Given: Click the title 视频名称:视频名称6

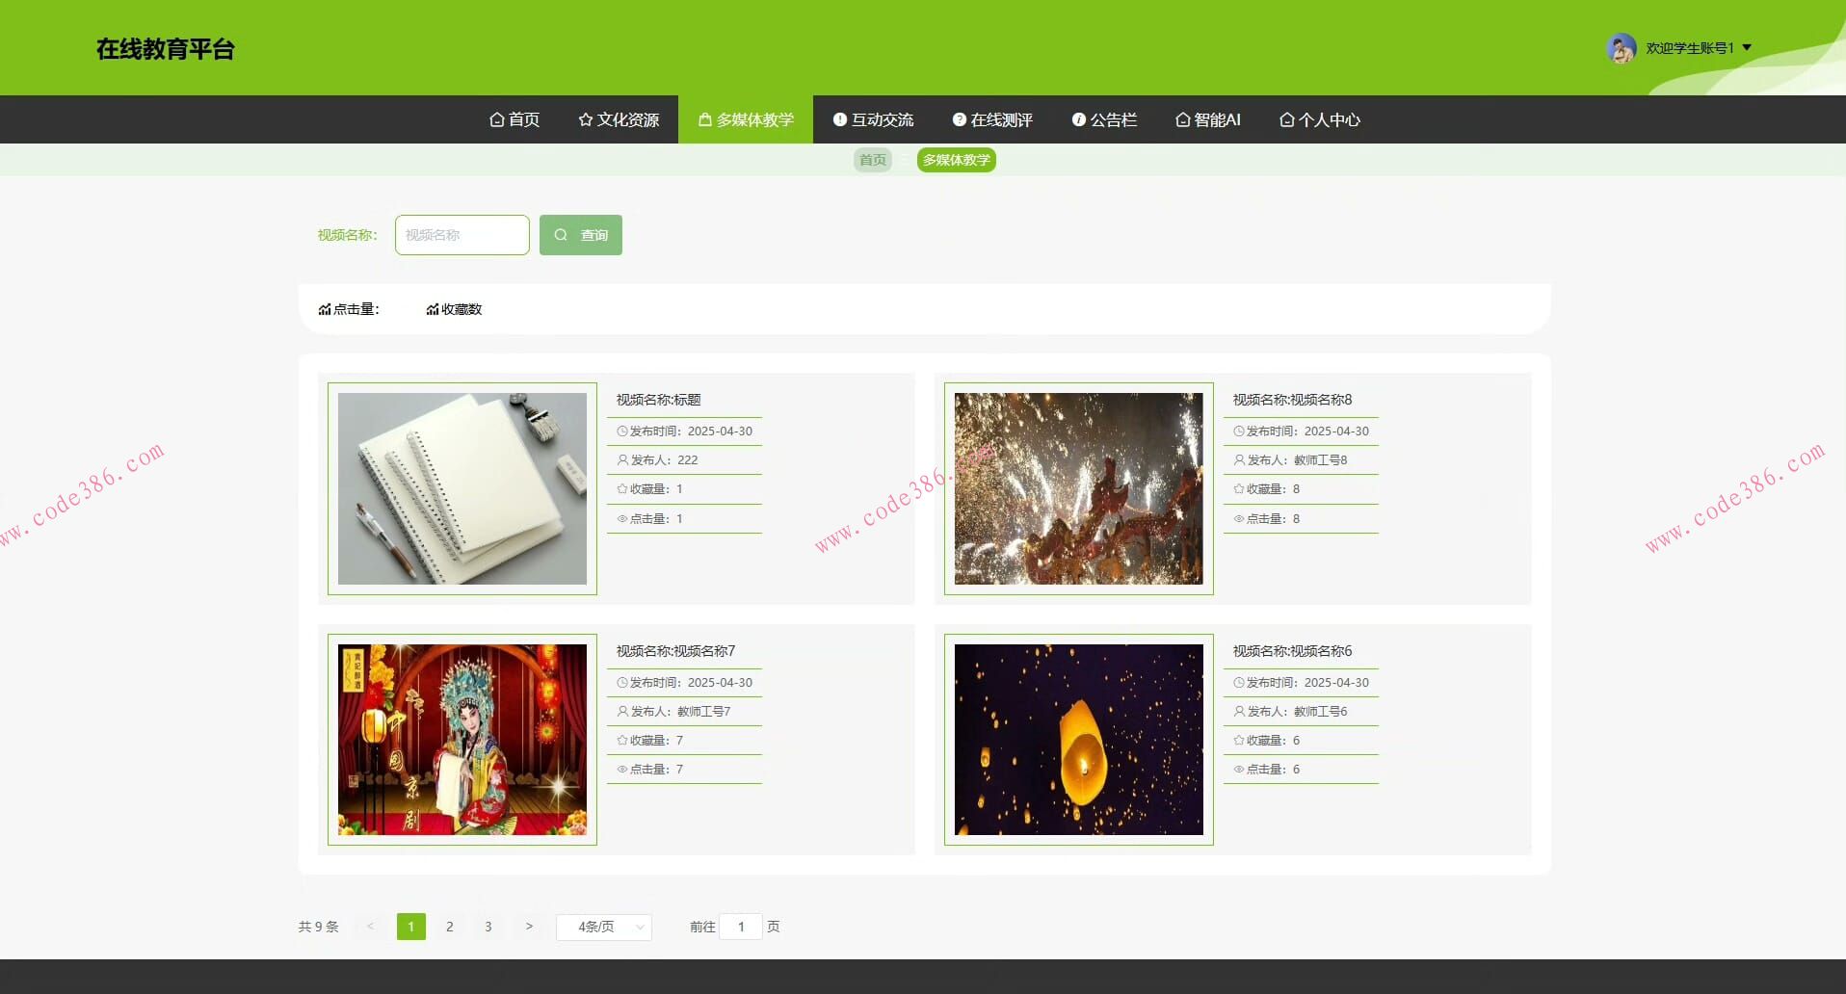Looking at the screenshot, I should click(x=1293, y=651).
